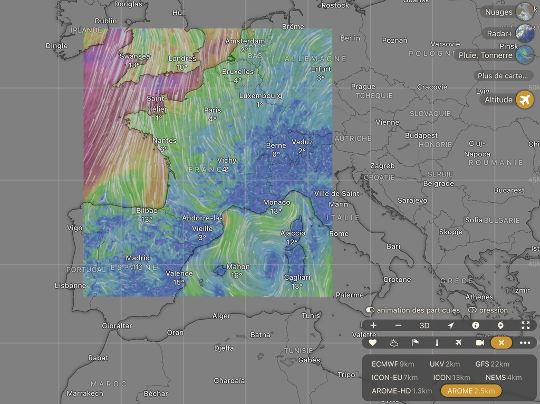Image resolution: width=540 pixels, height=404 pixels.
Task: Tap the Nantes 6° city label
Action: pos(165,144)
